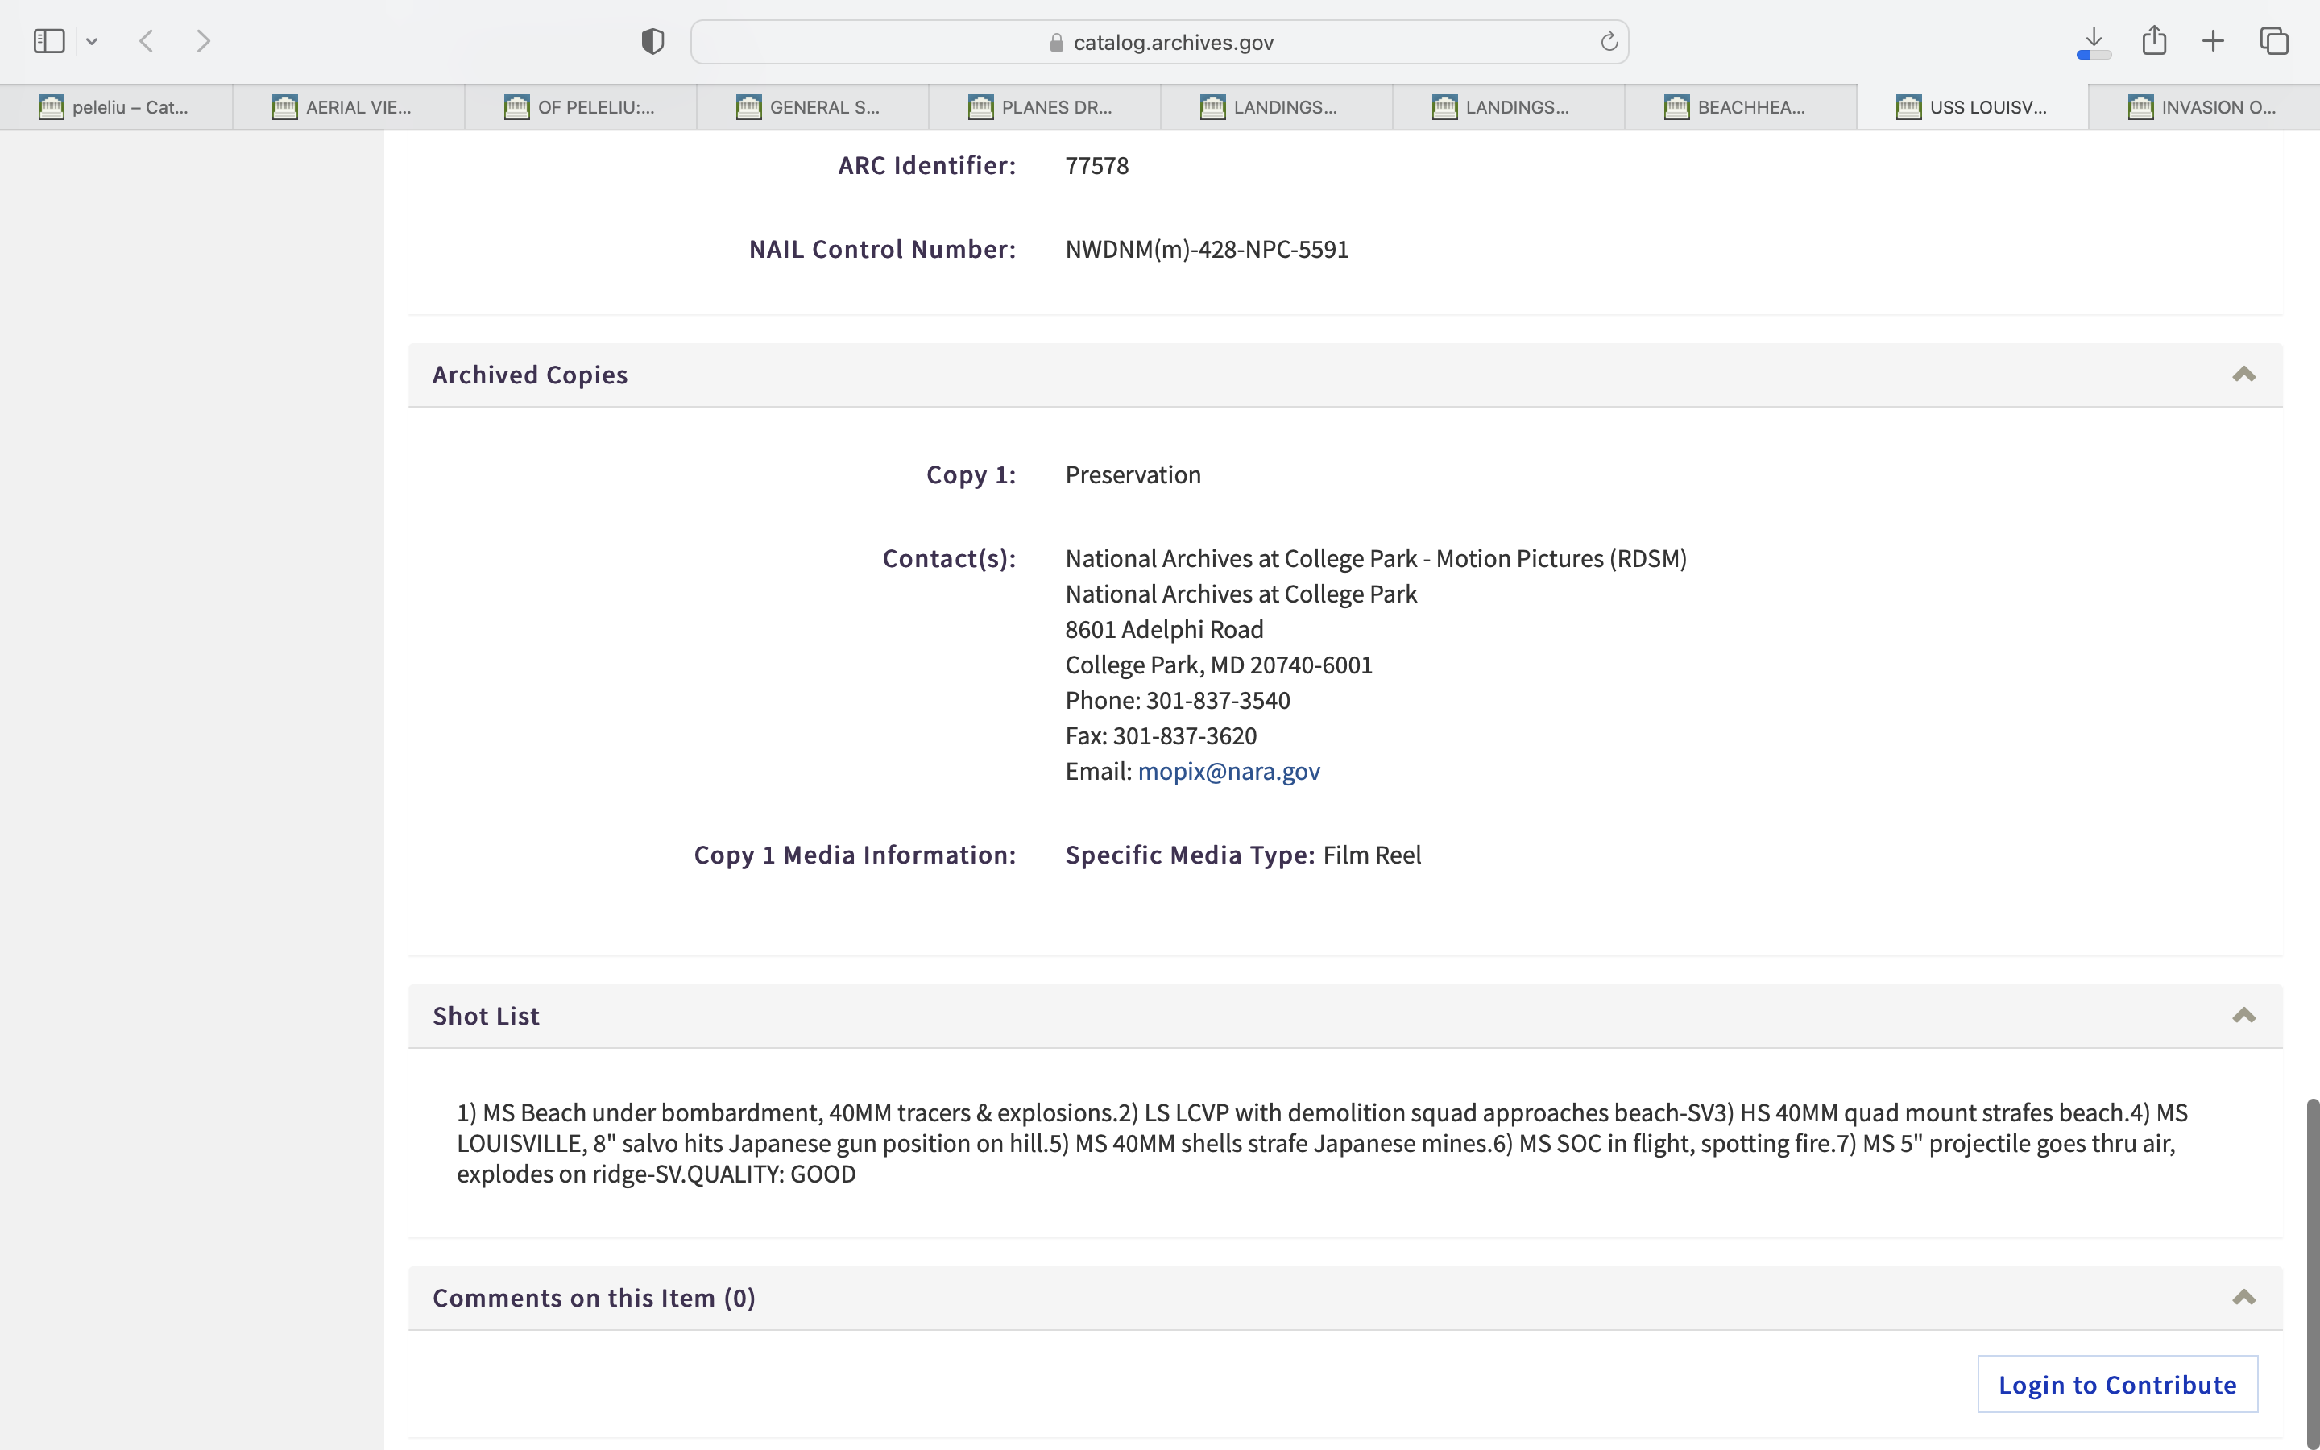
Task: Switch to the 'PLANES DR...' tab
Action: click(1043, 107)
